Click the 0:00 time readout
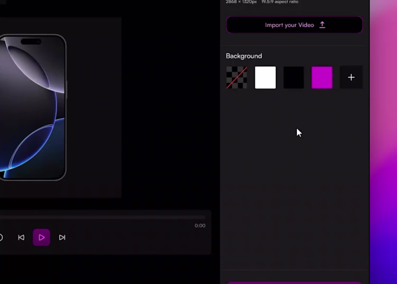 click(200, 226)
